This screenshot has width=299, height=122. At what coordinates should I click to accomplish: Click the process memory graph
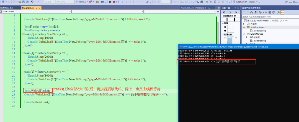coord(231,40)
